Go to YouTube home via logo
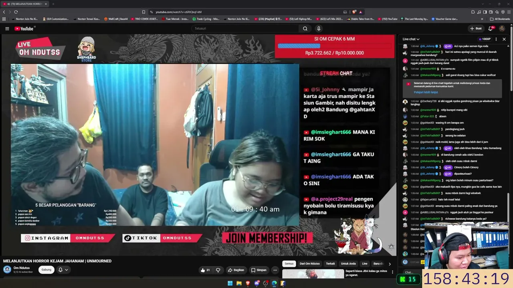Viewport: 513px width, 288px height. tap(25, 28)
